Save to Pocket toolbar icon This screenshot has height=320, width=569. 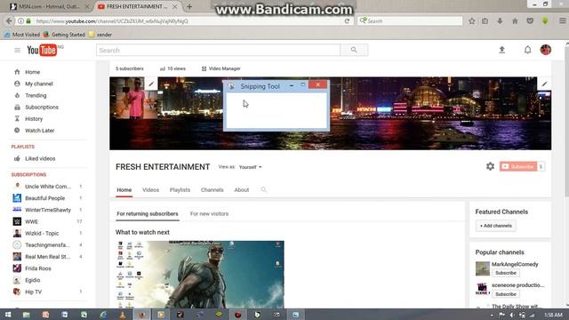(x=530, y=21)
